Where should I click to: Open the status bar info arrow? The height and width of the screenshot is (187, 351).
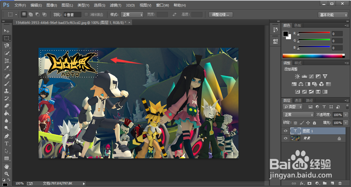(84, 184)
